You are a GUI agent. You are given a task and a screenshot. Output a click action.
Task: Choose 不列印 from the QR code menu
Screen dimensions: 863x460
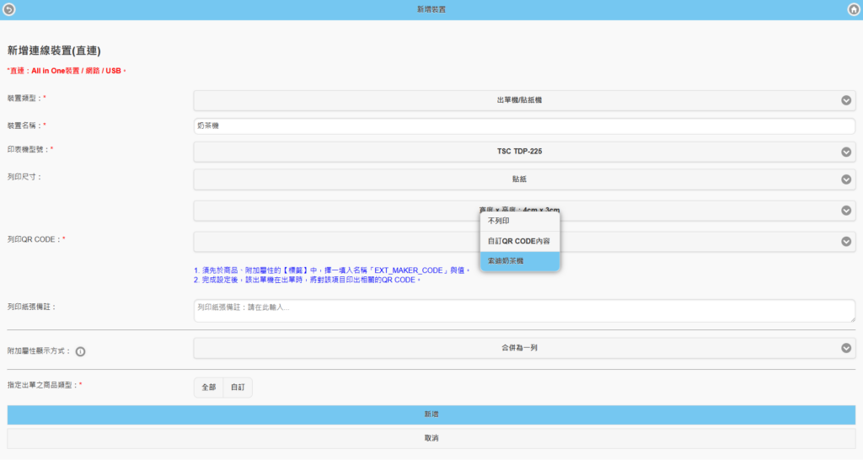[x=519, y=222]
